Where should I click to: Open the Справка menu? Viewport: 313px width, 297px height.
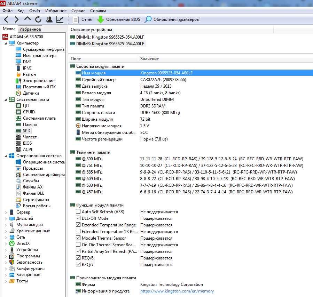click(98, 11)
